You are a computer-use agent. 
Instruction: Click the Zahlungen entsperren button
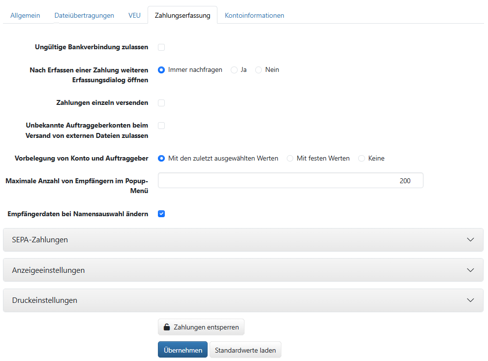pos(201,327)
